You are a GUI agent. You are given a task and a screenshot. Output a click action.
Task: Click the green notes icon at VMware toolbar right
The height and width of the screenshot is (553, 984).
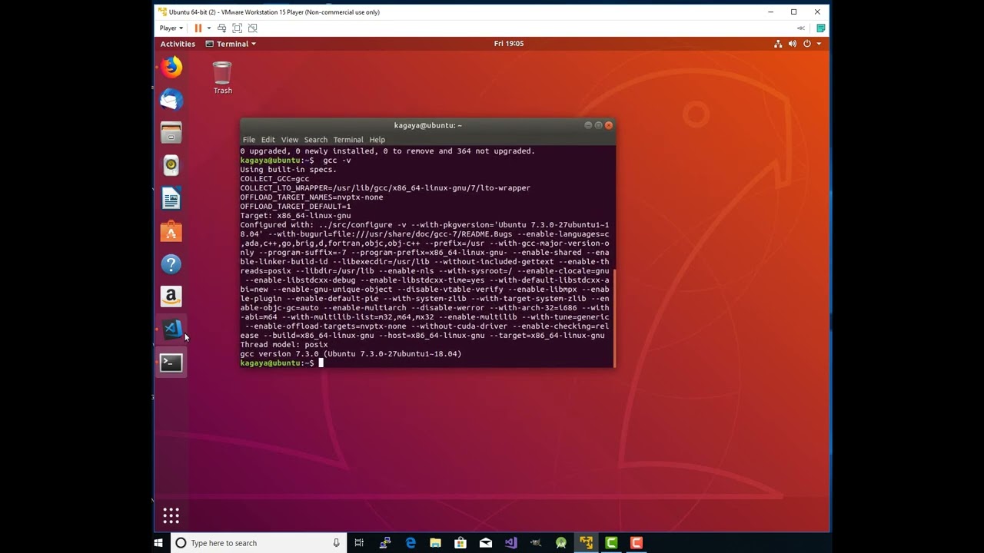click(821, 28)
